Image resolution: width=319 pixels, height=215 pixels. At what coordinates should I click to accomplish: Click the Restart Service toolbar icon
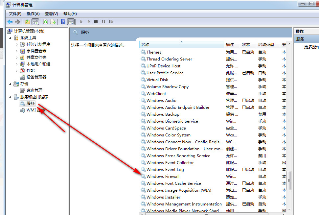pyautogui.click(x=111, y=22)
